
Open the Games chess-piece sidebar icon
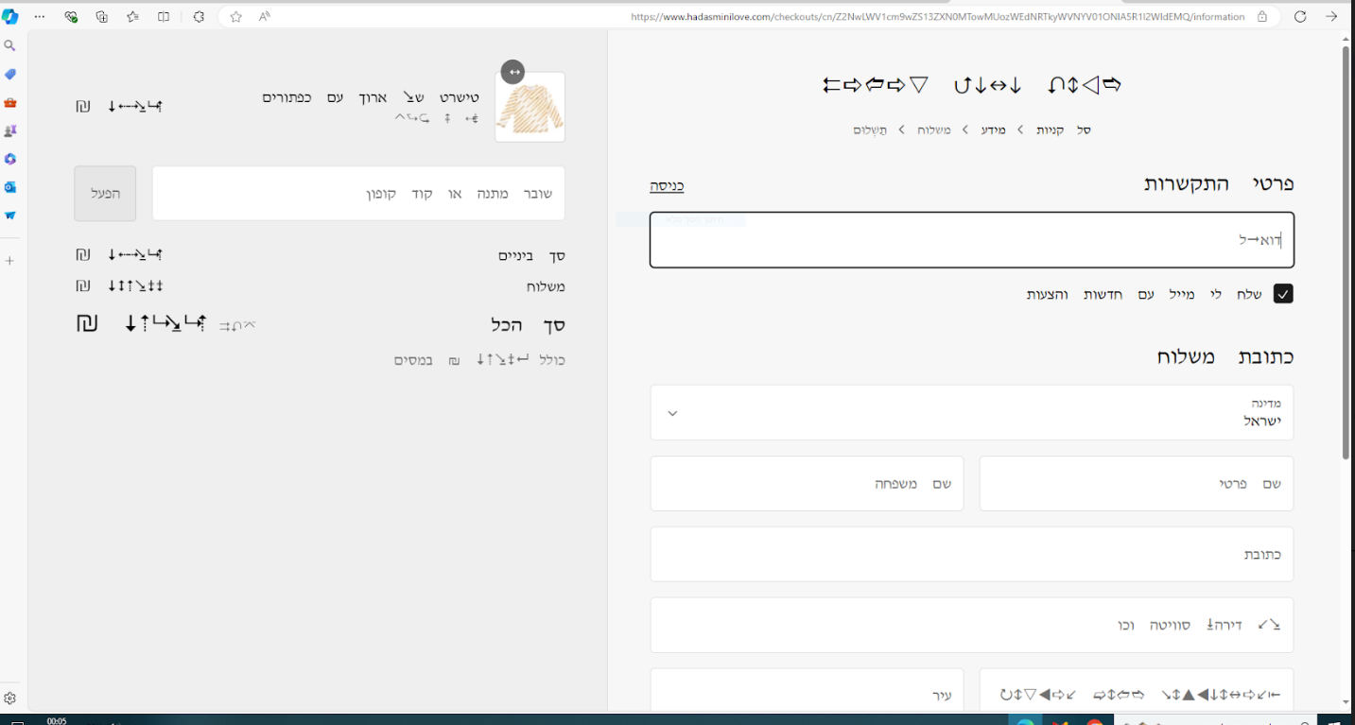9,130
